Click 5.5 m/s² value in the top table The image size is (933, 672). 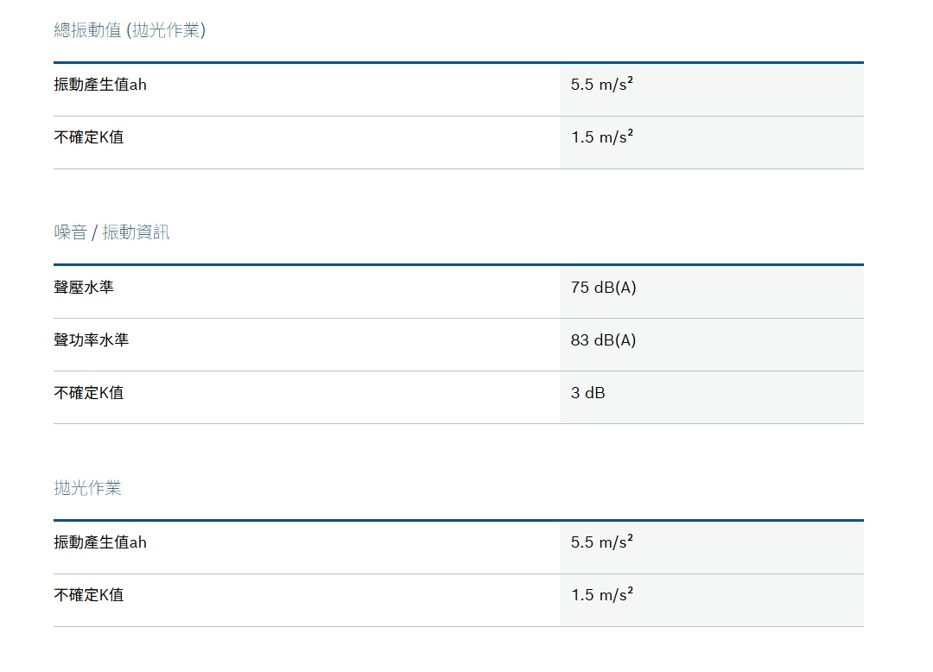point(602,85)
